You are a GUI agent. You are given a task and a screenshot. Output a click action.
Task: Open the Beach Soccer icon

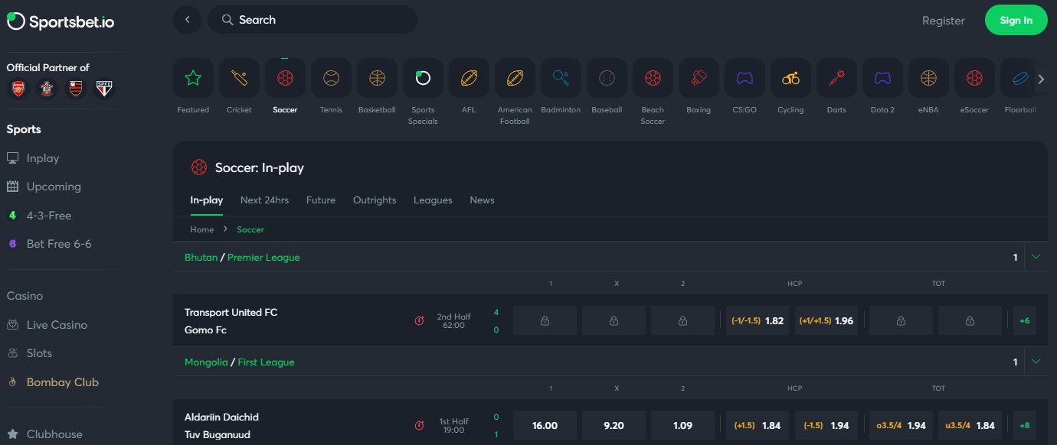click(653, 78)
